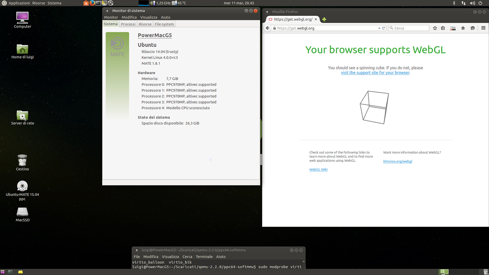The width and height of the screenshot is (489, 275).
Task: Open the system monitor launcher in top panel
Action: [105, 3]
